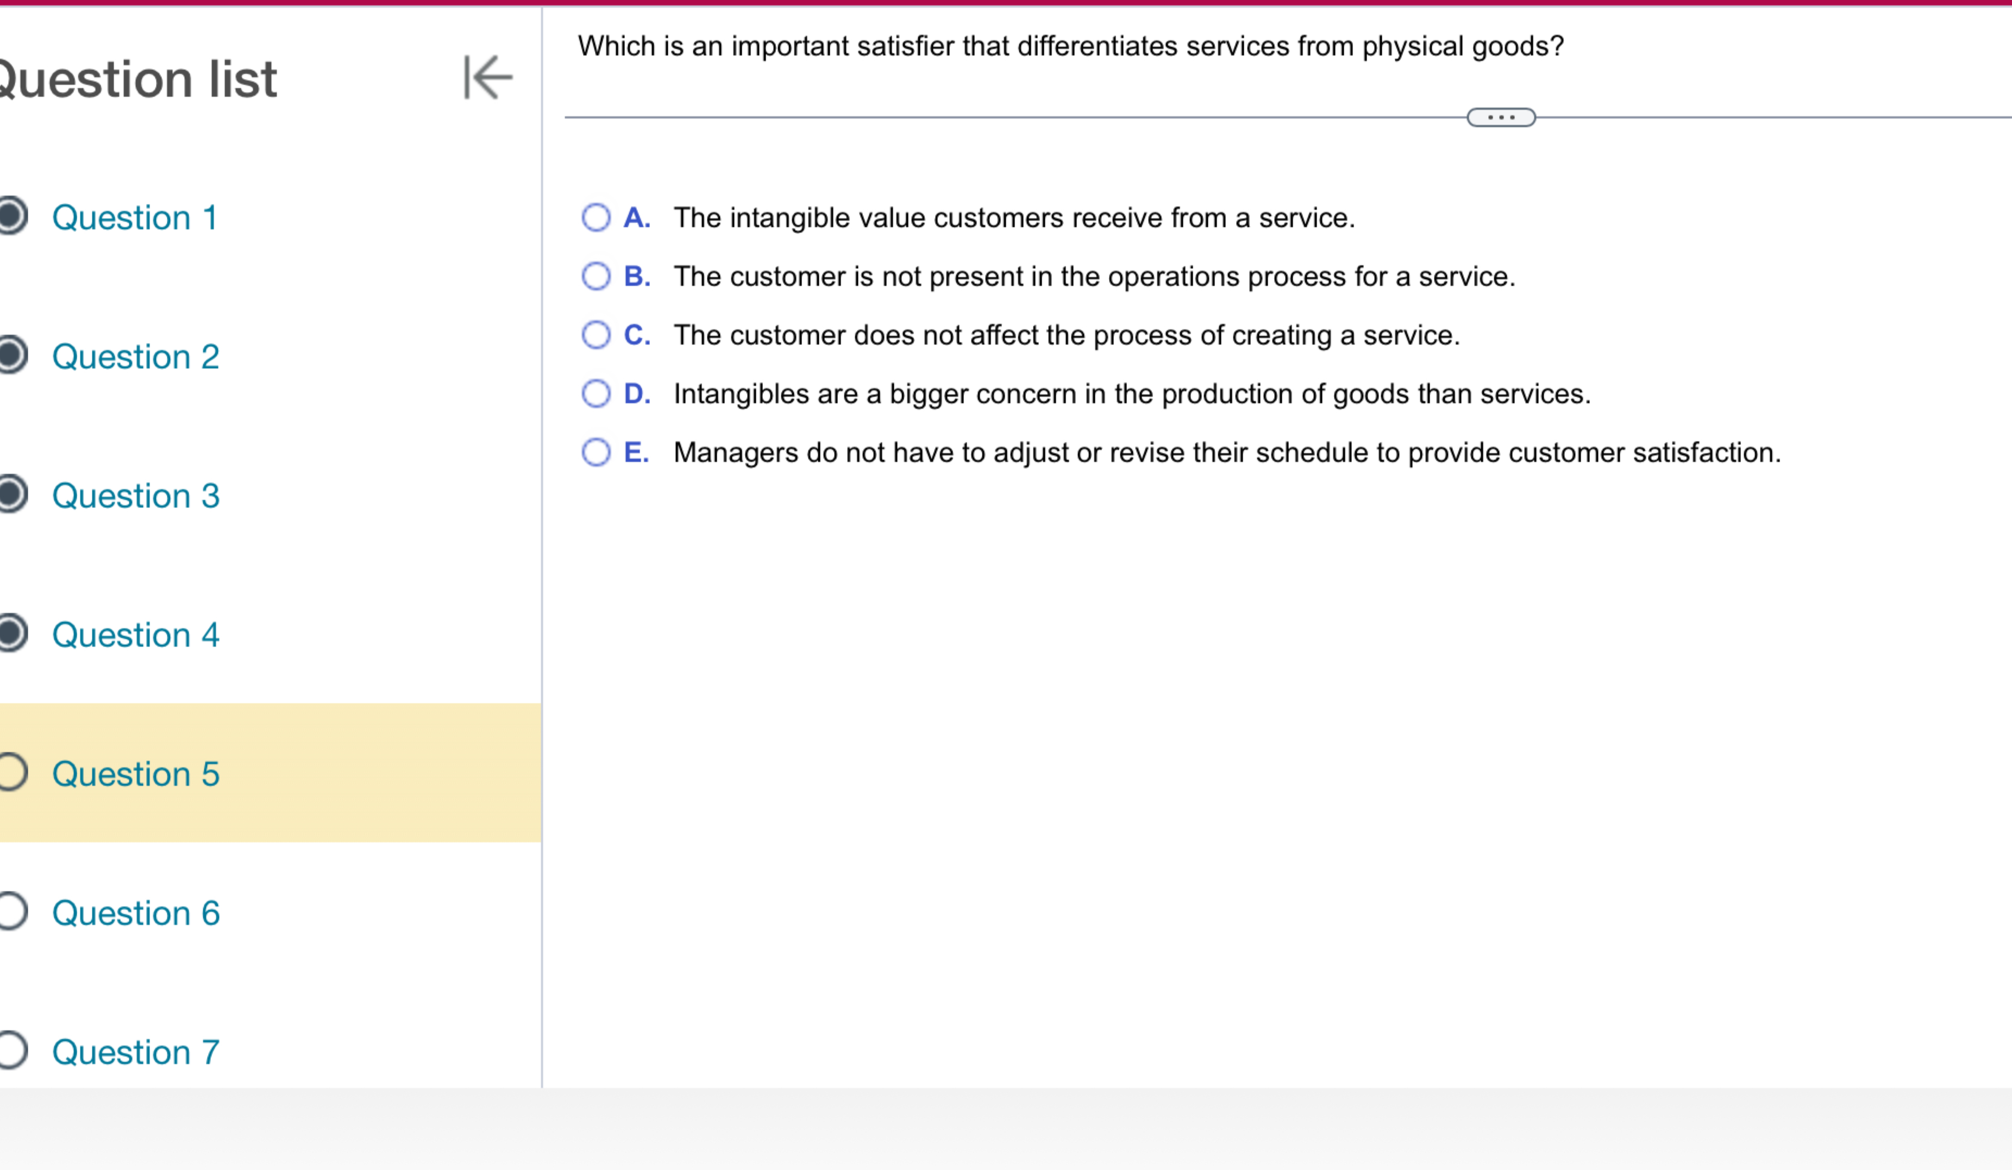This screenshot has height=1170, width=2012.
Task: Open the ellipsis options on question divider
Action: [1500, 117]
